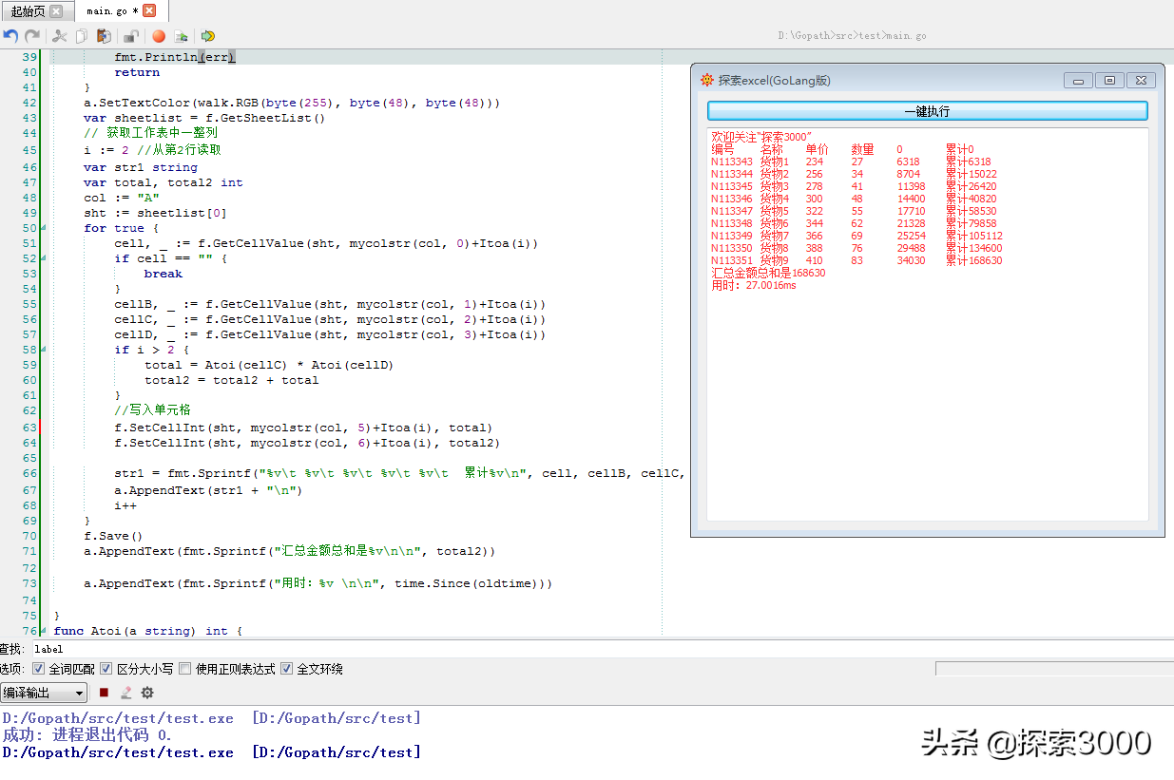1174x780 pixels.
Task: Click line number 58 in gutter
Action: [29, 350]
